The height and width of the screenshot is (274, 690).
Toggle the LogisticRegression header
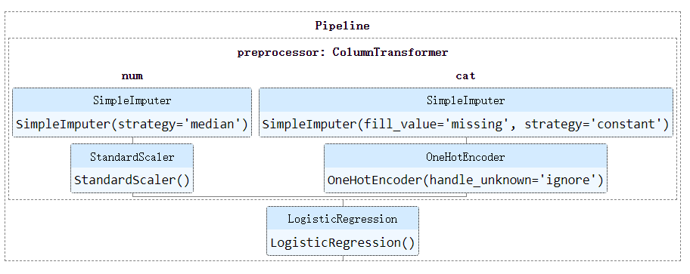(343, 219)
